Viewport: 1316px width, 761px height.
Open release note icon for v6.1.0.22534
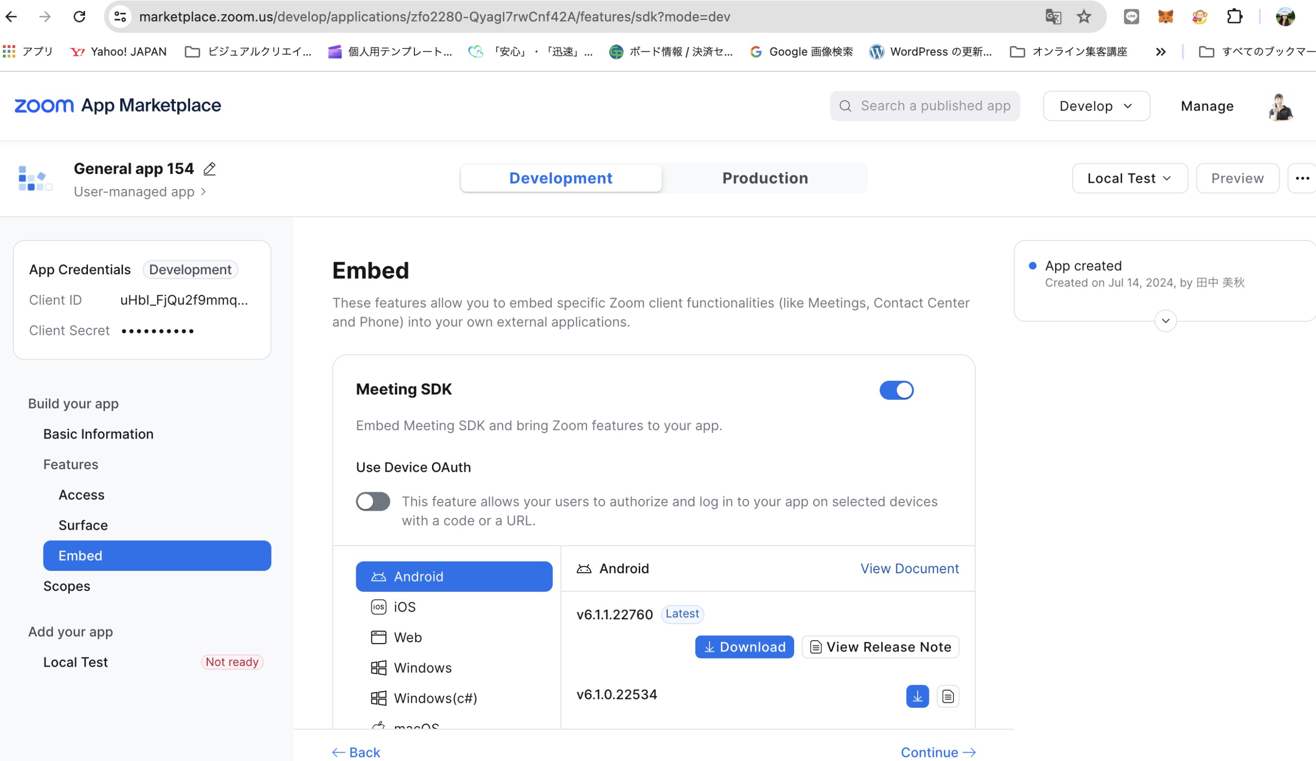pyautogui.click(x=948, y=696)
